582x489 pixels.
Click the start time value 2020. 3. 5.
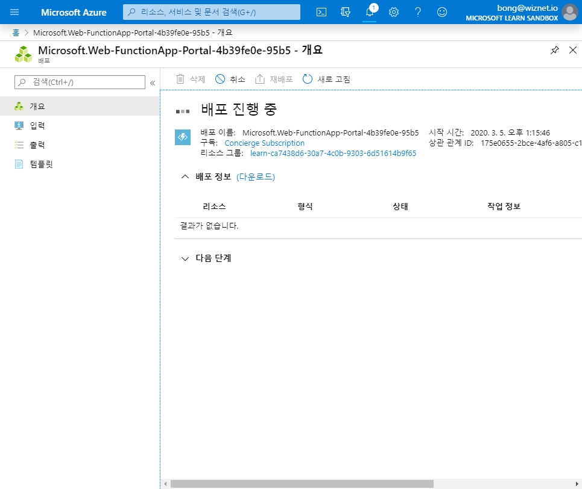(x=510, y=132)
